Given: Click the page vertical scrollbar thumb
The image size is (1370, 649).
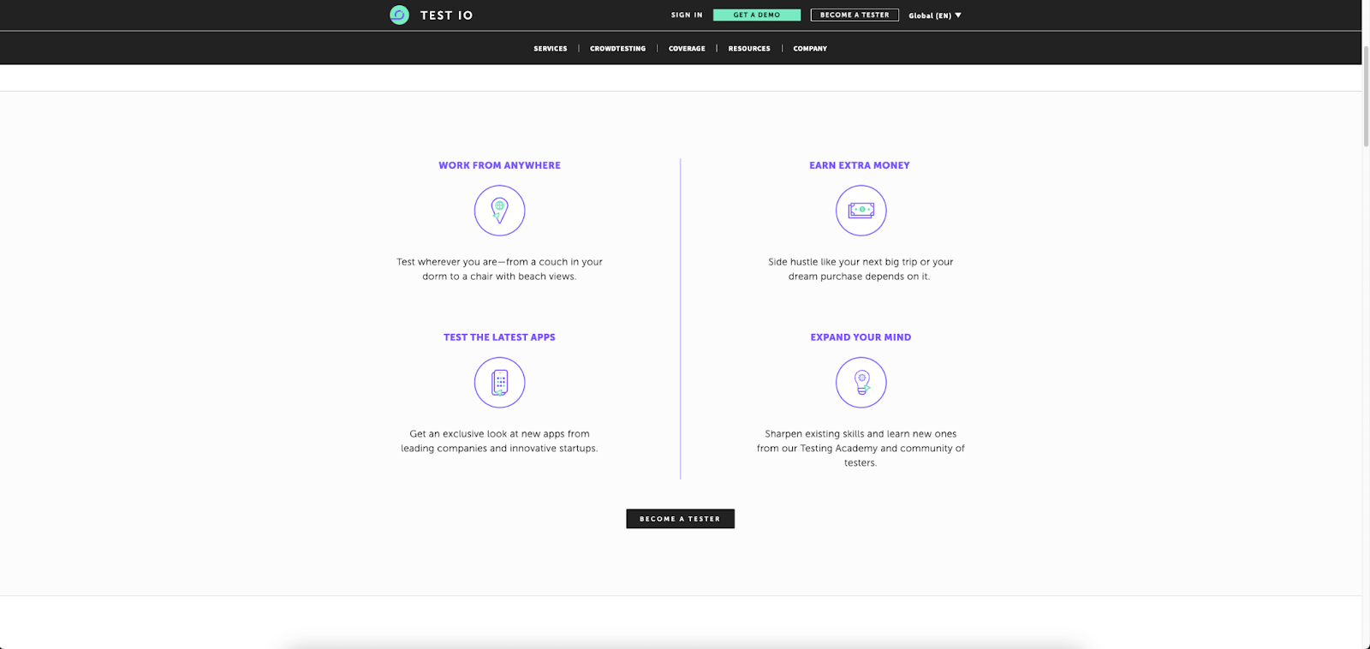Looking at the screenshot, I should click(1366, 94).
